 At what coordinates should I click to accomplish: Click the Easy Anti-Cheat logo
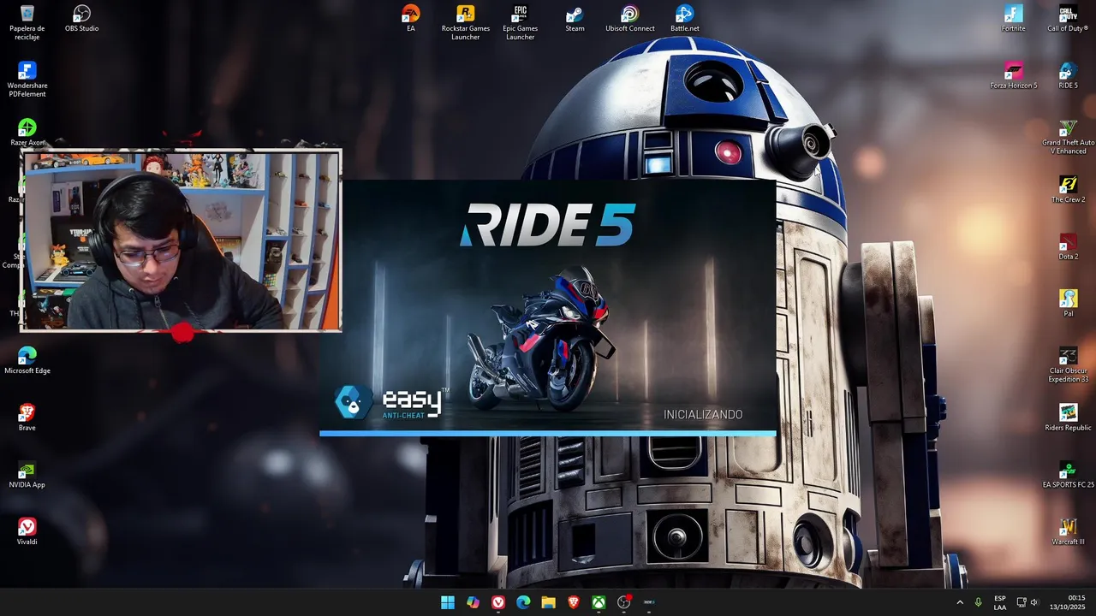point(392,402)
